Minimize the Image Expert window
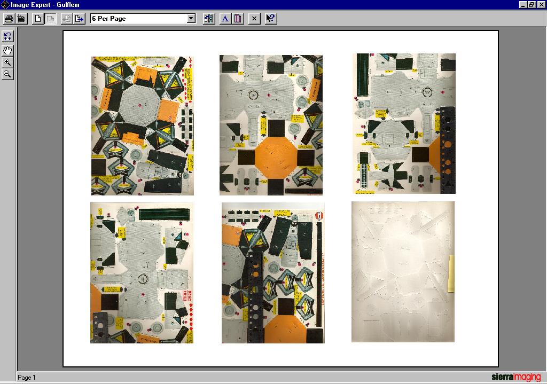The height and width of the screenshot is (384, 547). tap(522, 4)
